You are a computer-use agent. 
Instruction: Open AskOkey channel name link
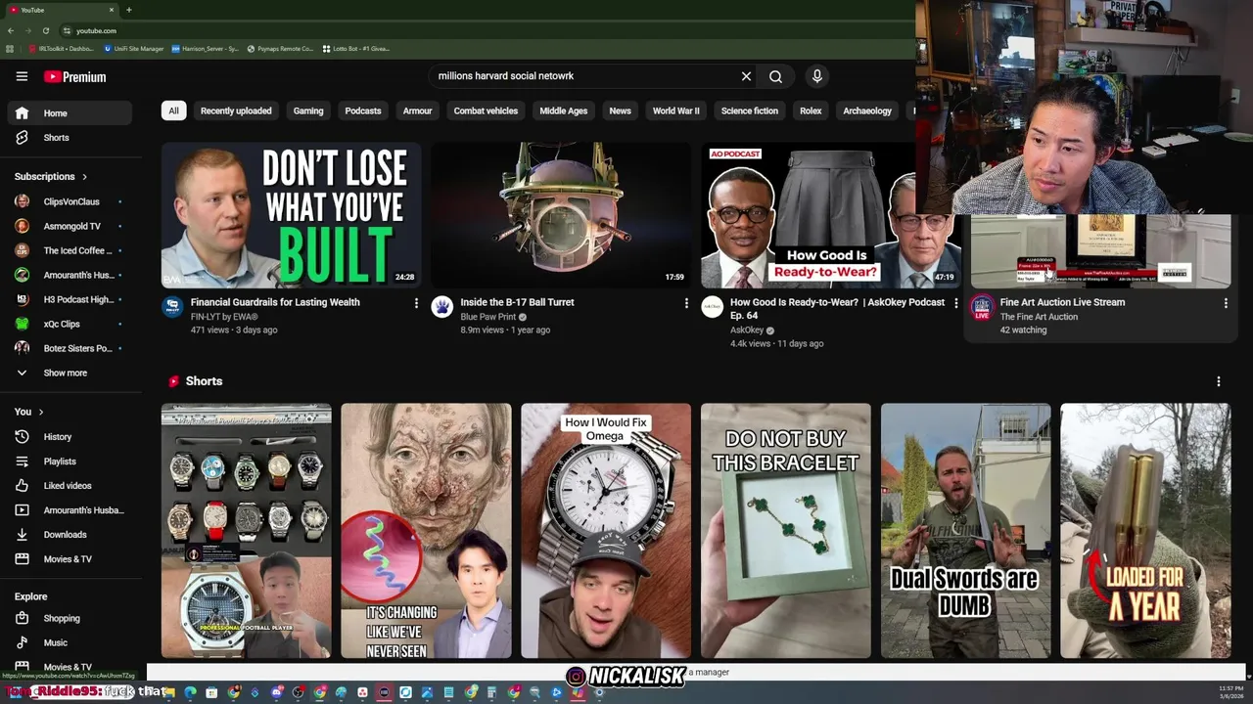pyautogui.click(x=747, y=330)
